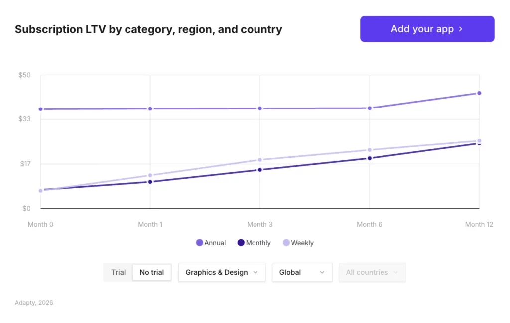This screenshot has width=510, height=323.
Task: Toggle the Monthly series in the legend
Action: pos(254,243)
